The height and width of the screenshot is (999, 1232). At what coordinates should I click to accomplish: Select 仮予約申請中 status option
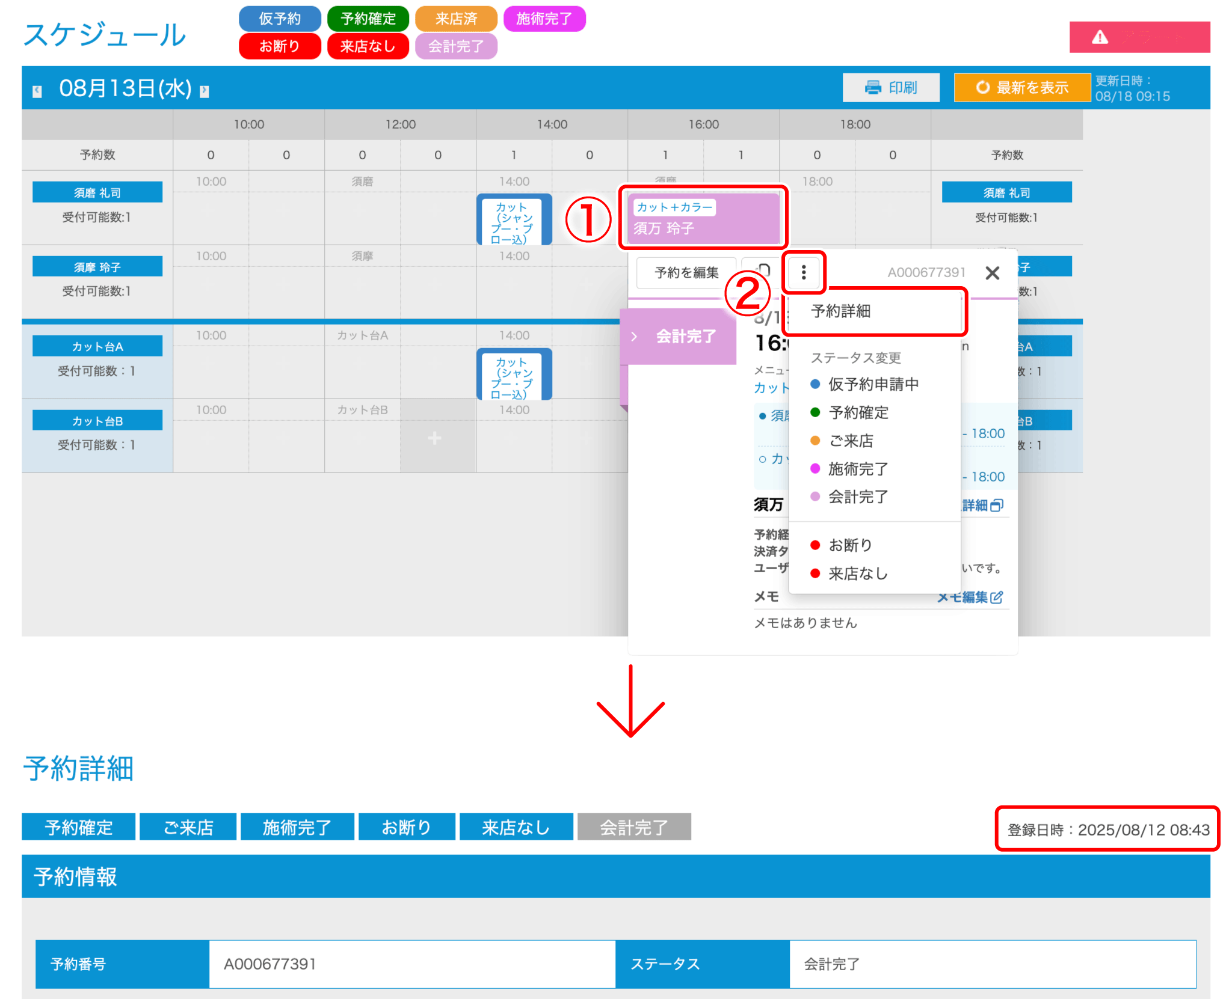[872, 384]
